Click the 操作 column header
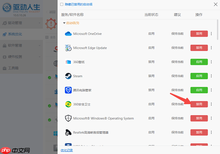Screen dimensions: 220x154 tap(199, 15)
